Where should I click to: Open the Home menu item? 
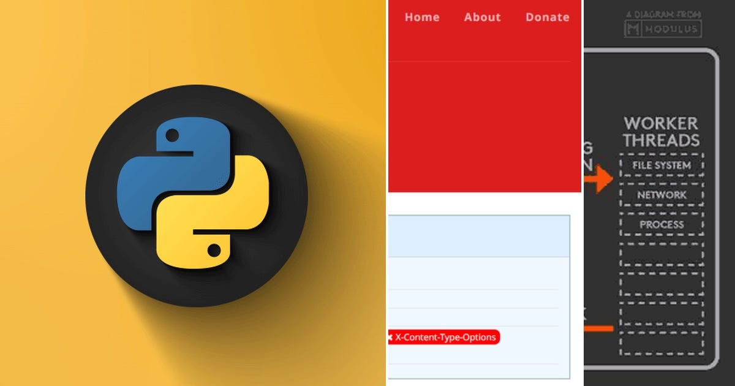coord(422,17)
